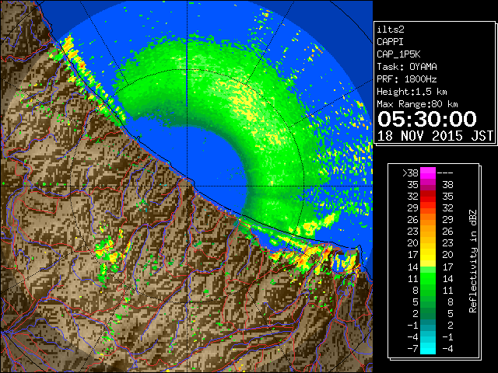Click the cyan -7 to -4 legend color
The width and height of the screenshot is (498, 373).
[428, 348]
